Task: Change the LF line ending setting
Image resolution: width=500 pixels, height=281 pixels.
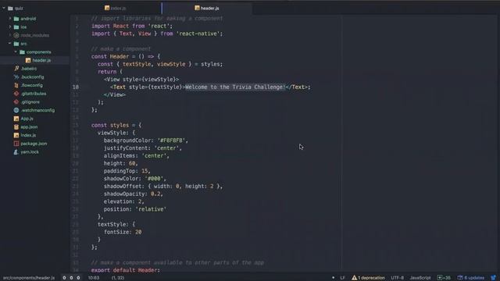Action: pos(342,278)
